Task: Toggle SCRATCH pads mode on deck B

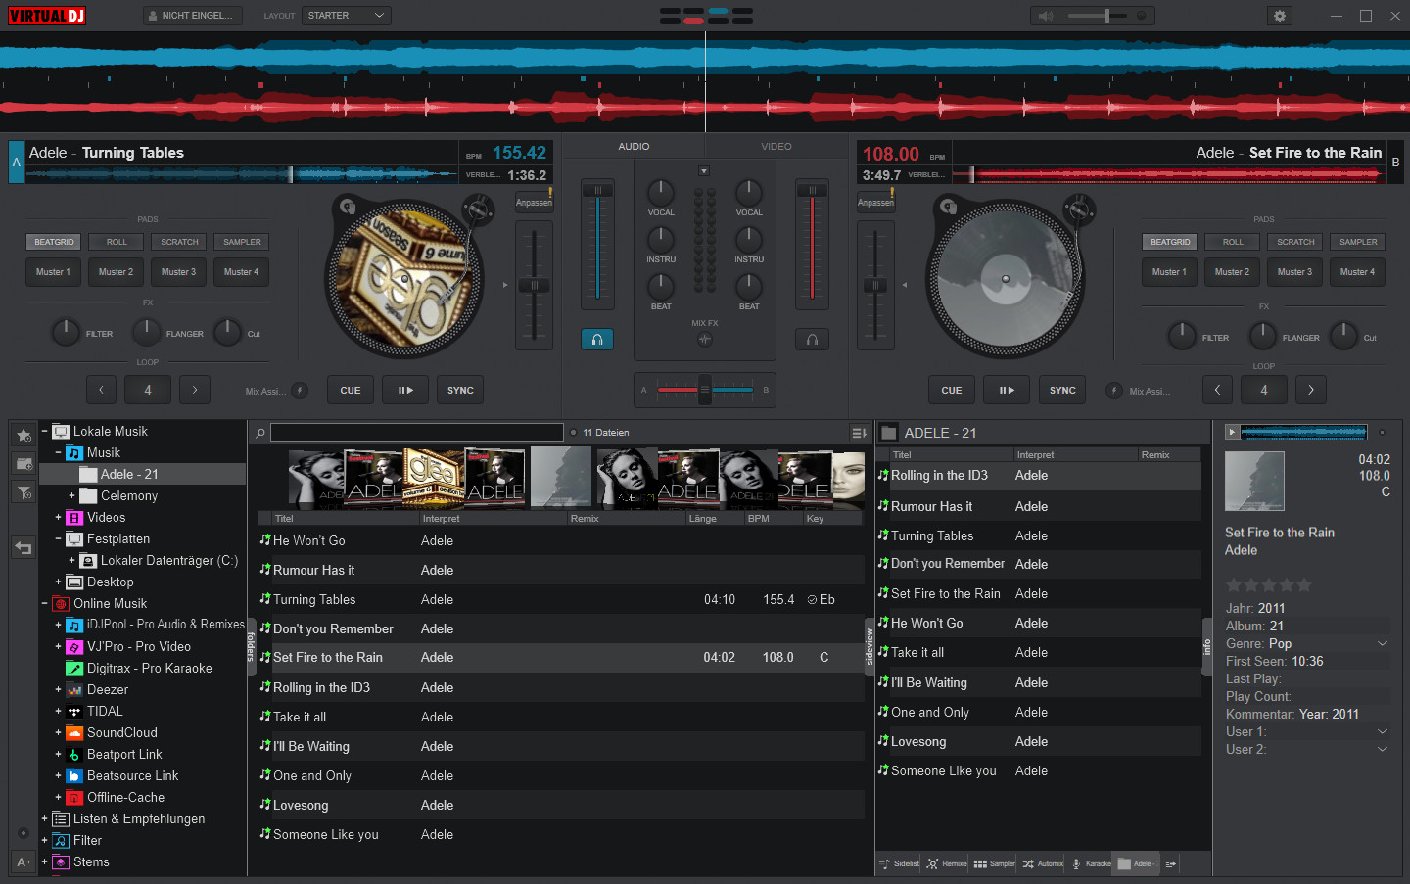Action: coord(1295,242)
